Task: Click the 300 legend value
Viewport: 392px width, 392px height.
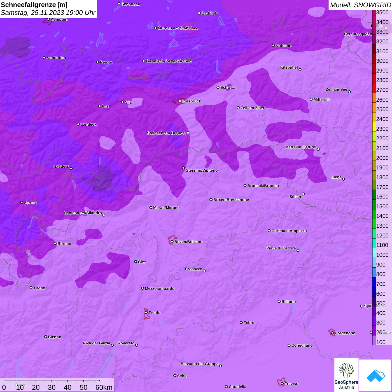Action: click(381, 323)
